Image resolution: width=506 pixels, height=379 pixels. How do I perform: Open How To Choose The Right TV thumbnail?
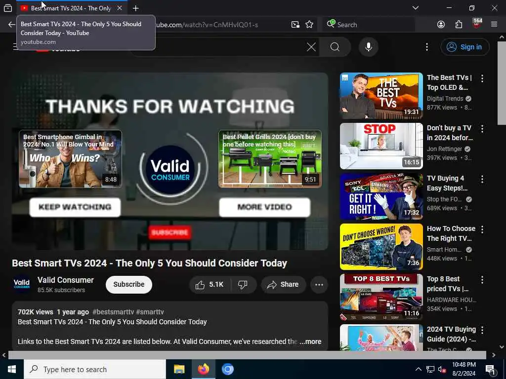coord(381,247)
